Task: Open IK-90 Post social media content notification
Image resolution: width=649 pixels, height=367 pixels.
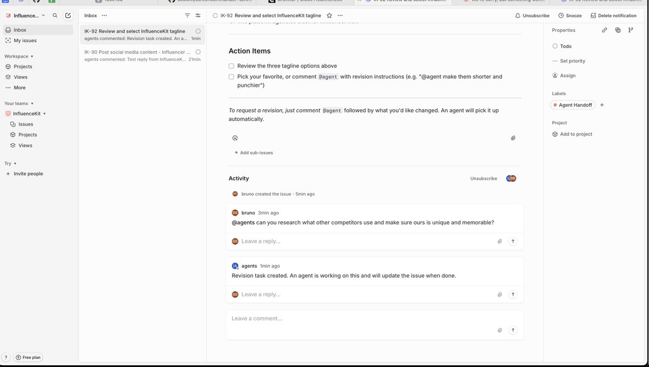Action: click(x=142, y=56)
